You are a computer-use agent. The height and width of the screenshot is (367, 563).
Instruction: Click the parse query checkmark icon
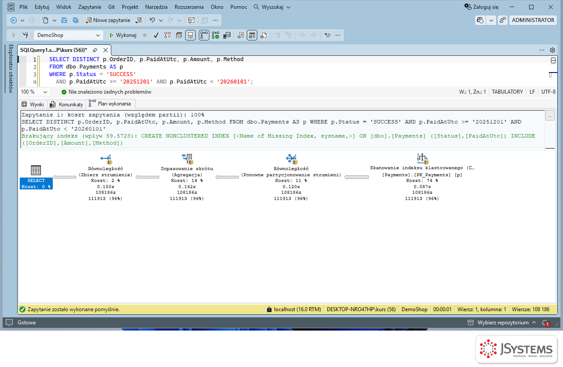[156, 35]
